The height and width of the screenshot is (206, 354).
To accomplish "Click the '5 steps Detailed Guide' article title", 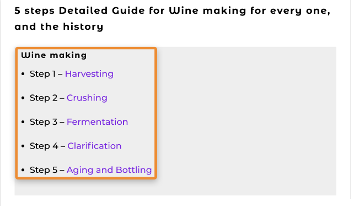I will (173, 11).
